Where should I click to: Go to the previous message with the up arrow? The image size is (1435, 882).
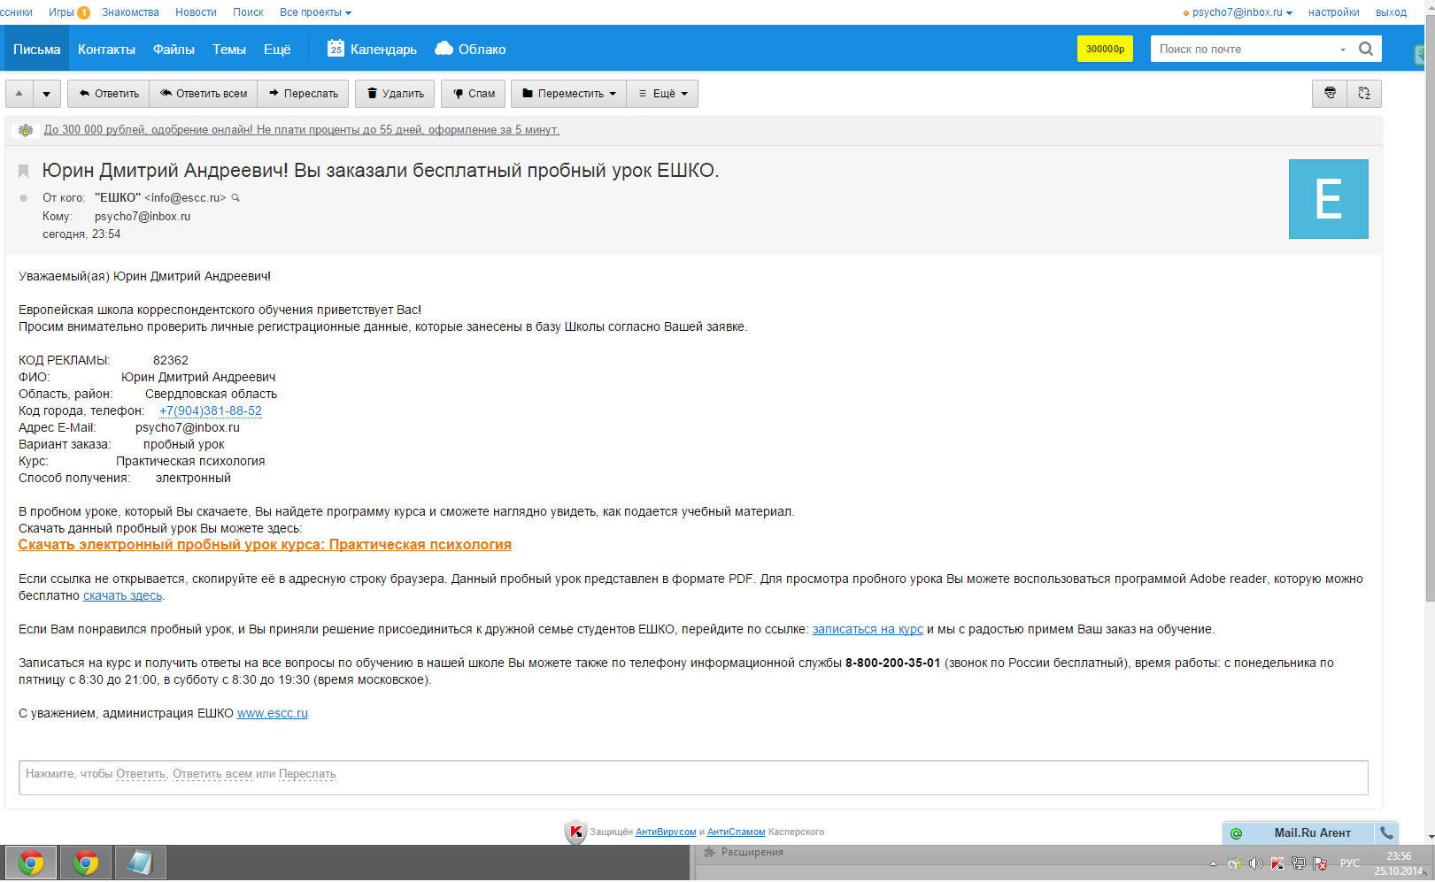tap(19, 94)
